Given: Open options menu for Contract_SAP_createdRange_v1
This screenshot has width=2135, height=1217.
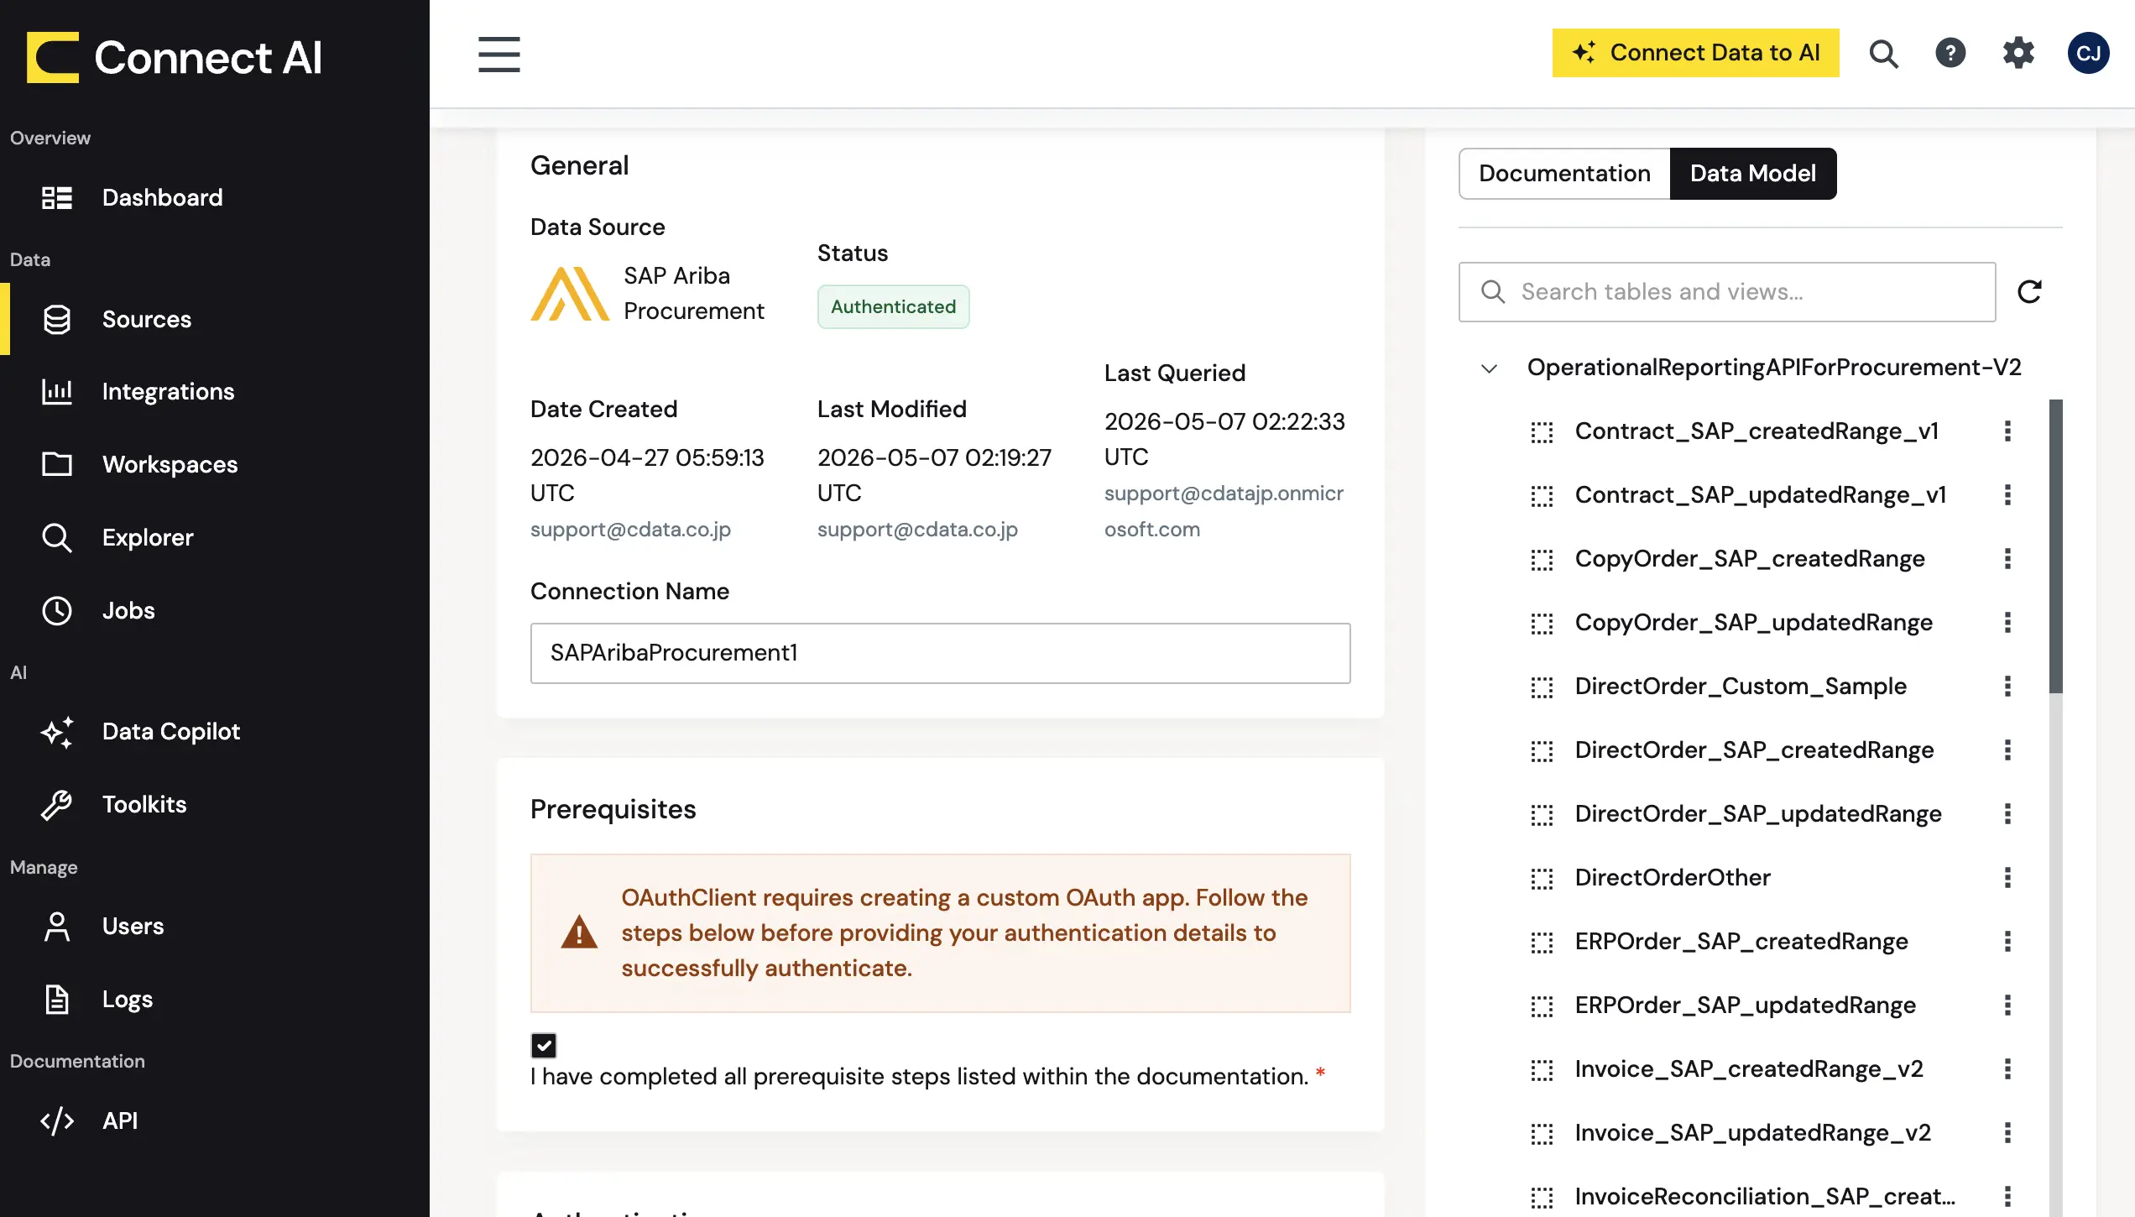Looking at the screenshot, I should click(2007, 431).
